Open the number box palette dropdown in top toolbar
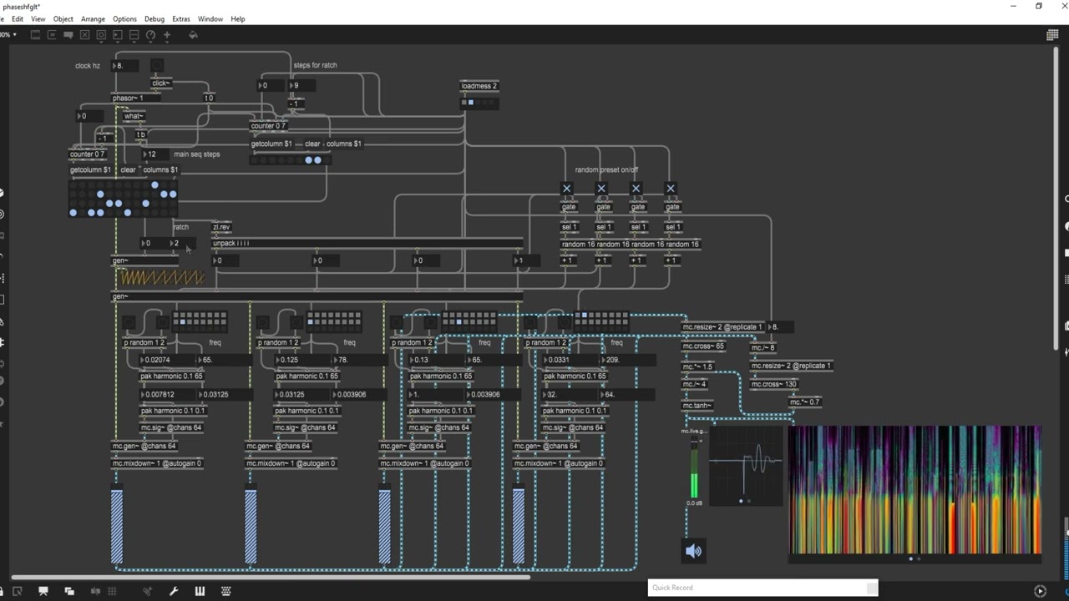This screenshot has height=601, width=1069. (118, 35)
